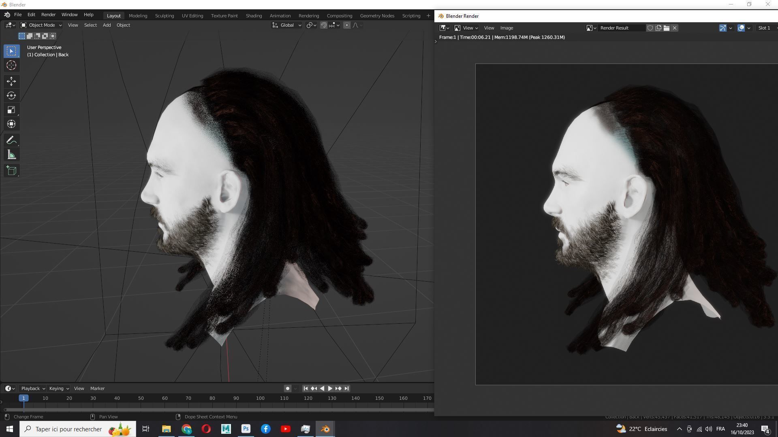
Task: Open image editor View mode dropdown
Action: click(x=466, y=28)
